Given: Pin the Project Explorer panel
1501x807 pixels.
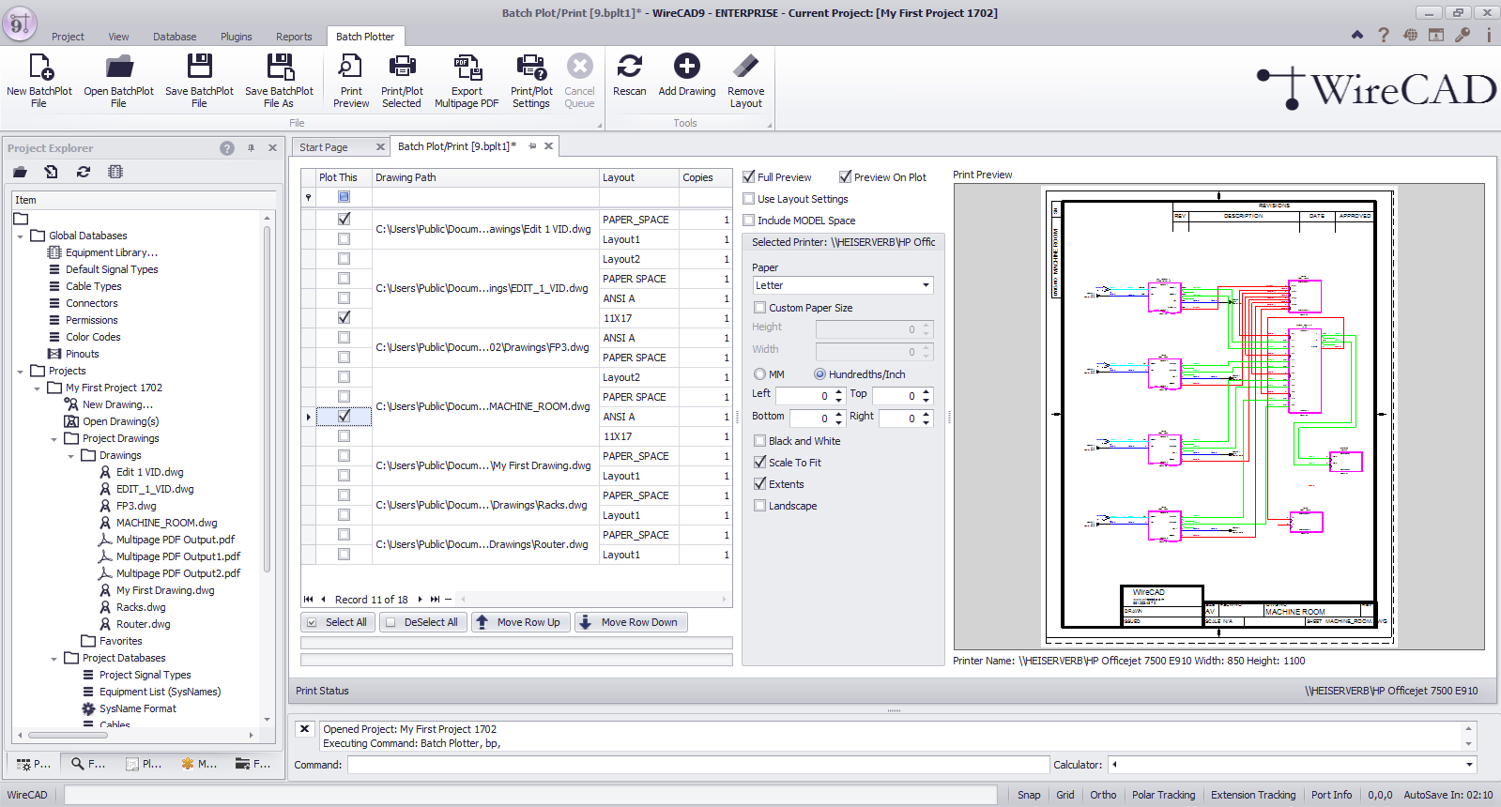Looking at the screenshot, I should coord(251,148).
